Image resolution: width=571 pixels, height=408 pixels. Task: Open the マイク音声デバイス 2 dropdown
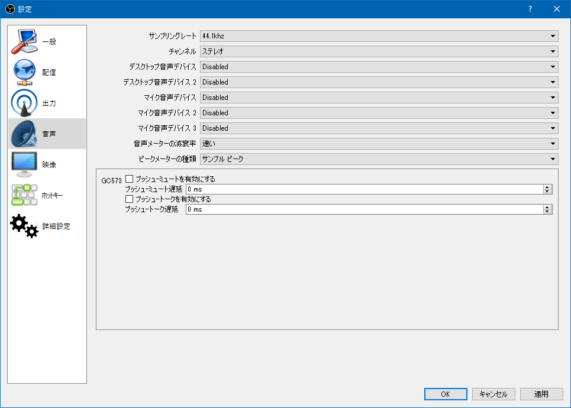[379, 113]
